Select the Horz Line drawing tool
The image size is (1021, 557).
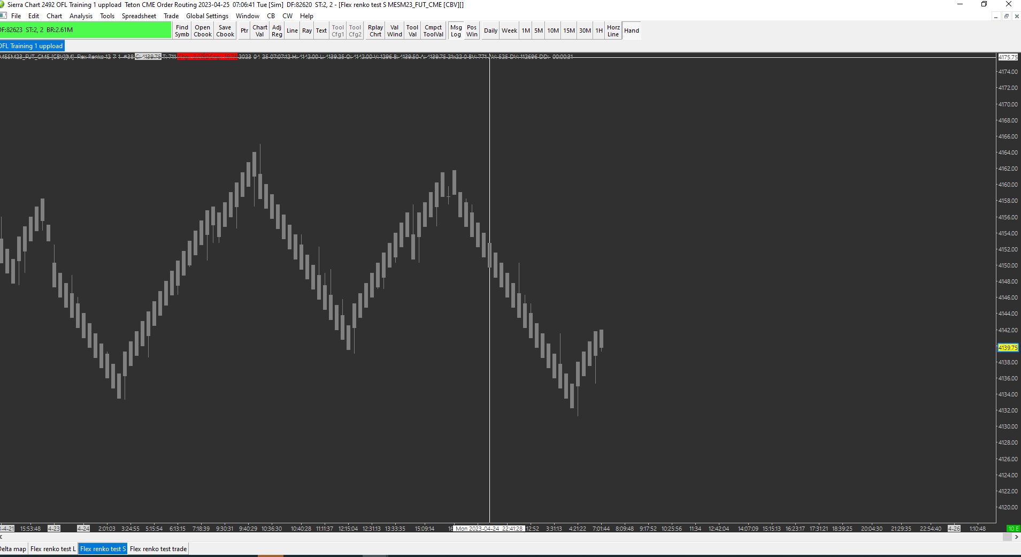click(x=613, y=30)
